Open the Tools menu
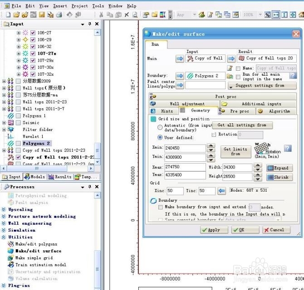This screenshot has height=290, width=304. (x=98, y=6)
